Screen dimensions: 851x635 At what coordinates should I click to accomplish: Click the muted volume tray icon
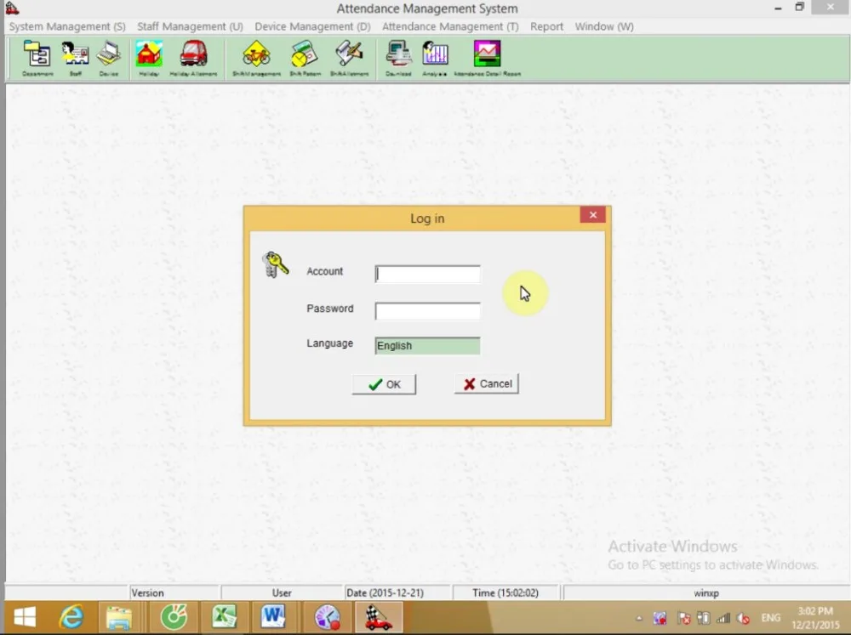[743, 618]
